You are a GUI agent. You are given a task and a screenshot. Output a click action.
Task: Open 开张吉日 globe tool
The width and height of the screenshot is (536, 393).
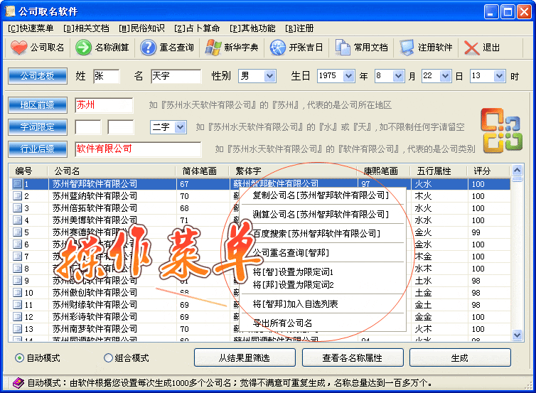(x=278, y=48)
